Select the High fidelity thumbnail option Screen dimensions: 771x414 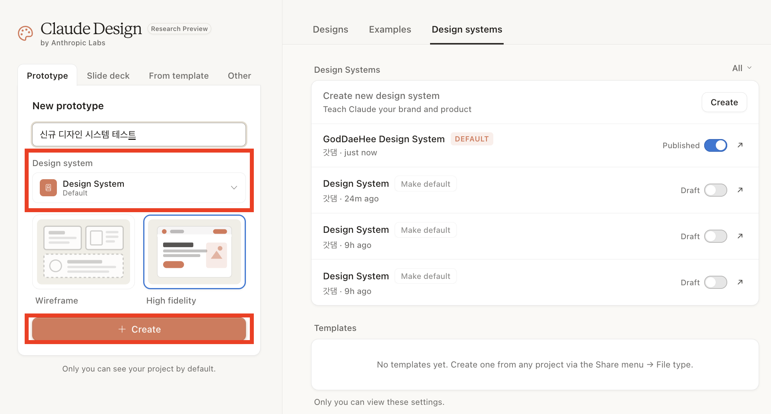[x=195, y=252]
